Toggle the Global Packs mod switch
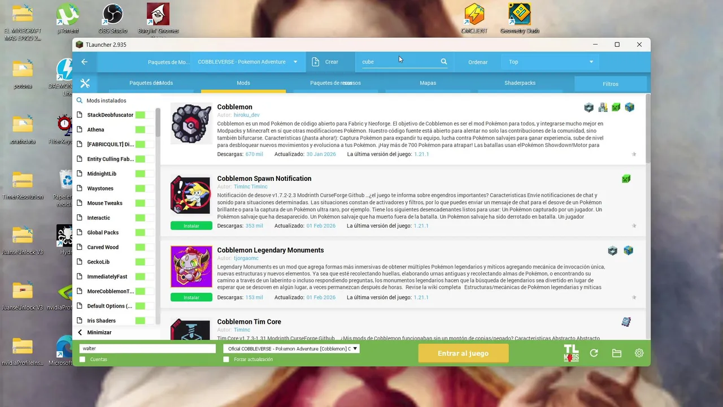Viewport: 723px width, 407px height. click(145, 232)
